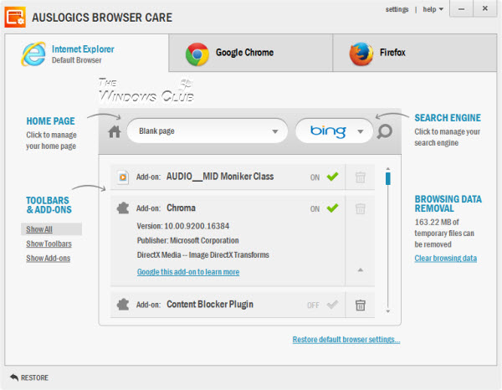Select the Show All filter

pyautogui.click(x=39, y=229)
